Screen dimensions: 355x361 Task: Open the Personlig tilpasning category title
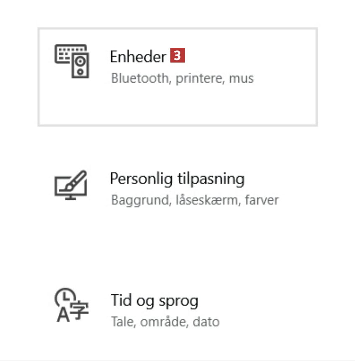pyautogui.click(x=177, y=179)
